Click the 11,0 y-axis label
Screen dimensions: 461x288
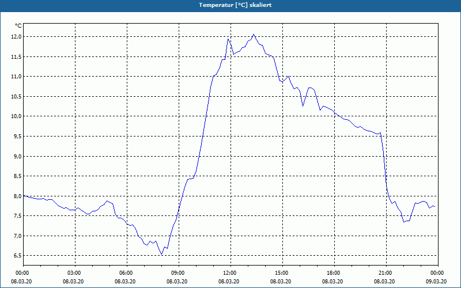(x=16, y=77)
